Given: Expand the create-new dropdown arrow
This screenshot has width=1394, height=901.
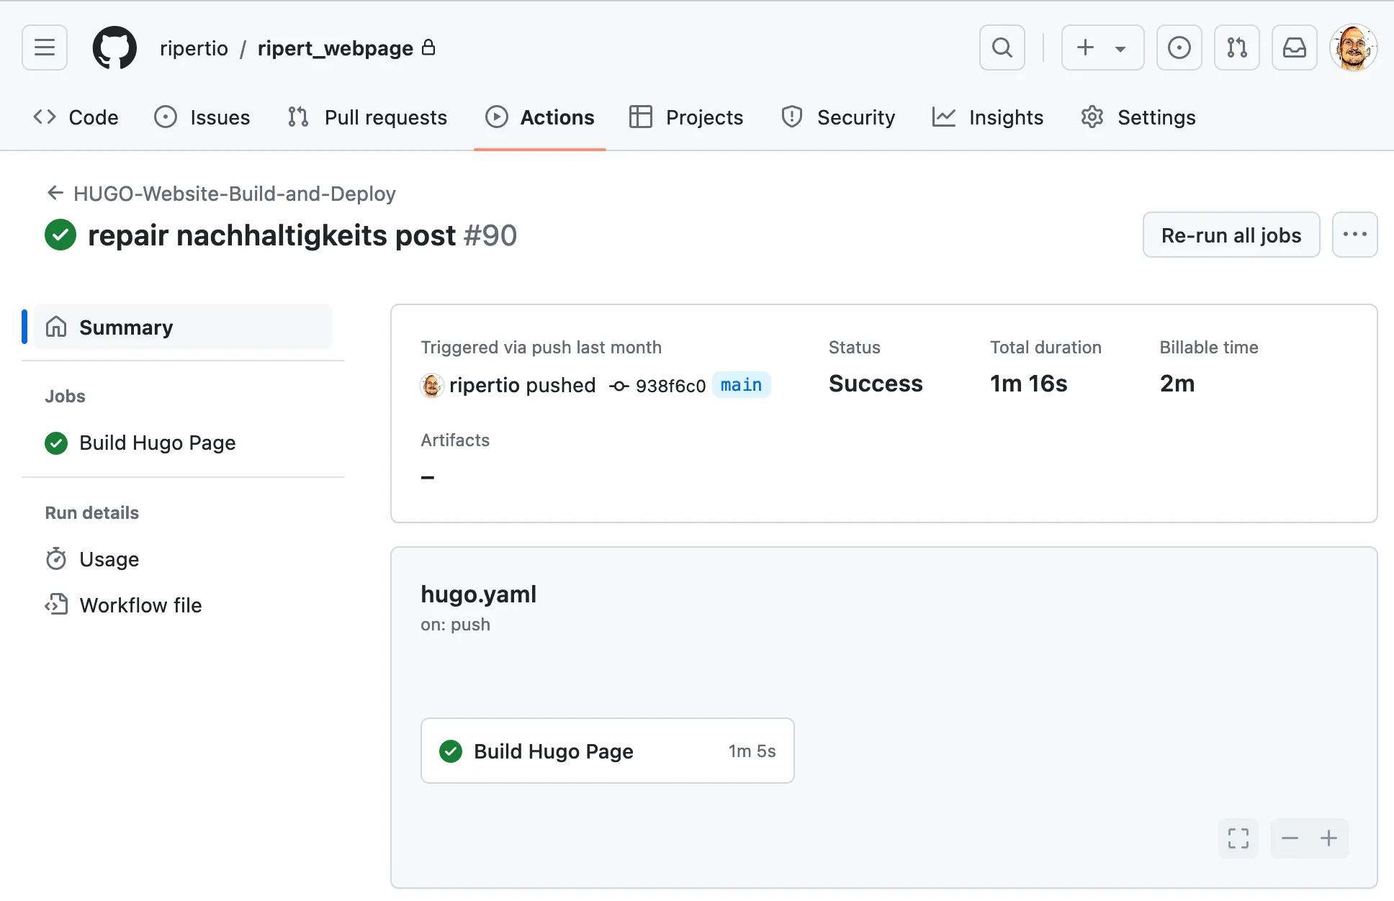Looking at the screenshot, I should (1120, 49).
